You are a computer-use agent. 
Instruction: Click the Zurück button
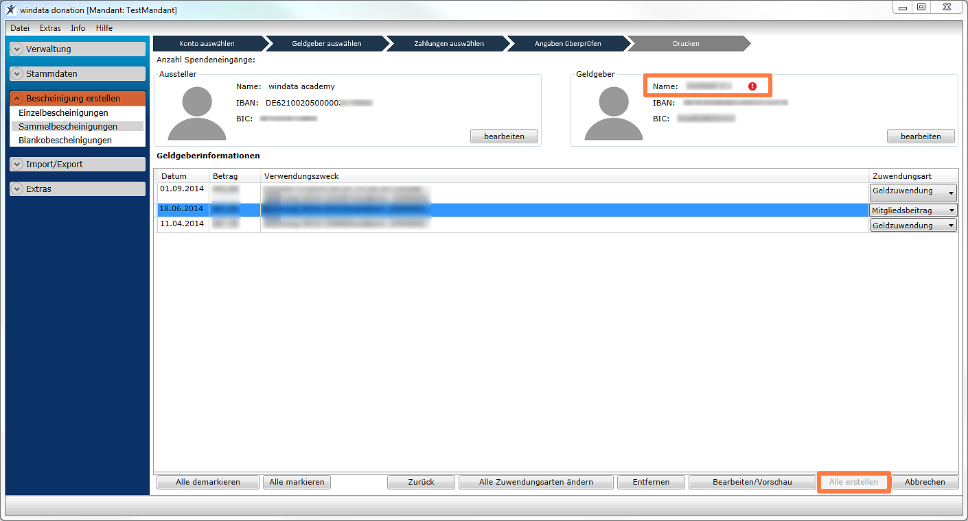[x=422, y=483]
